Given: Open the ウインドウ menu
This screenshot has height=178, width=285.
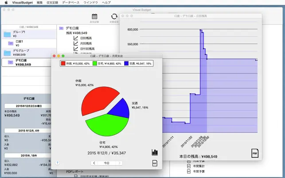Looking at the screenshot, I should (x=90, y=2).
